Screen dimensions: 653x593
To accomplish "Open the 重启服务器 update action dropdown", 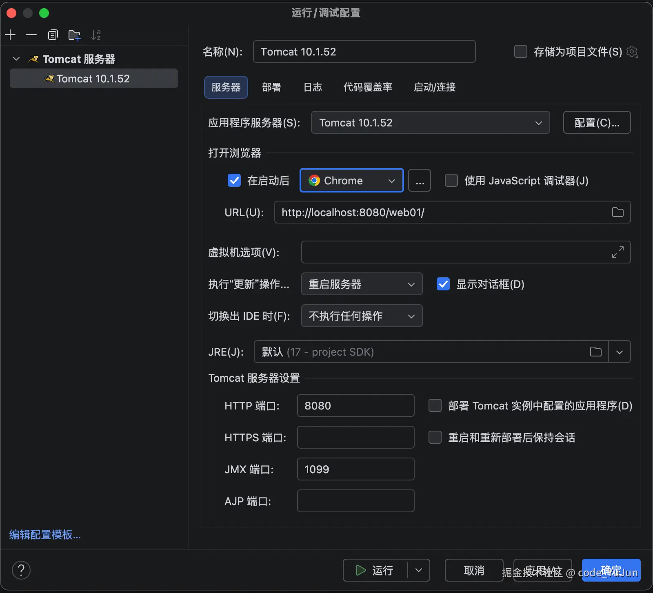I will pos(362,284).
